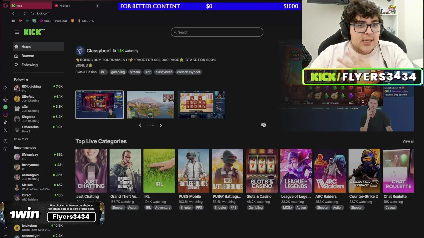The image size is (424, 238).
Task: Select the classybeef tag
Action: pyautogui.click(x=164, y=72)
